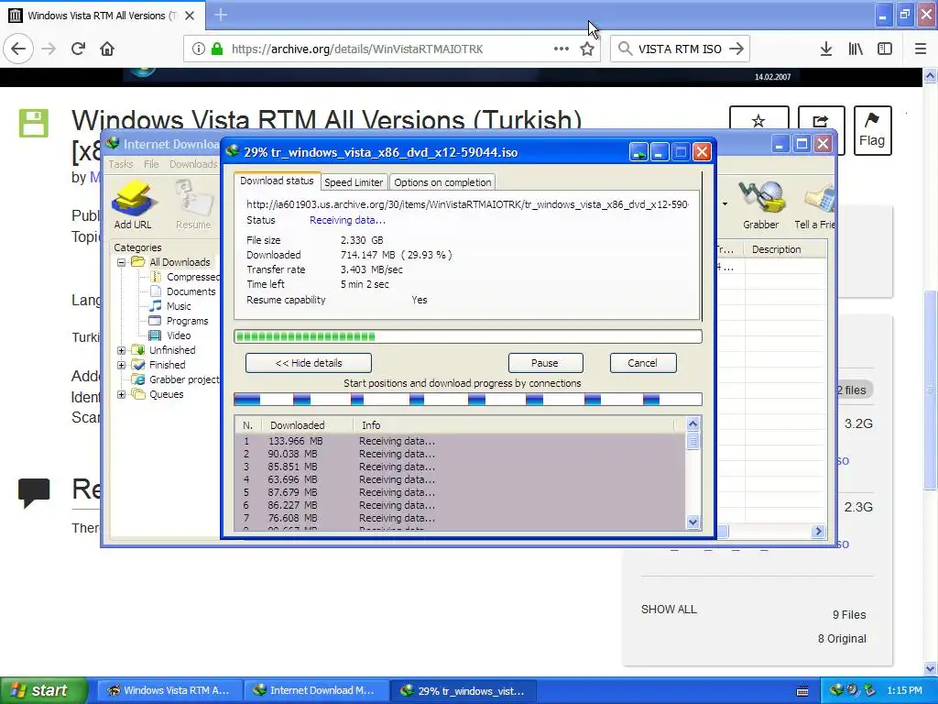Click the on-screen keyboard tray icon
Viewport: 938px width, 704px height.
coord(802,691)
